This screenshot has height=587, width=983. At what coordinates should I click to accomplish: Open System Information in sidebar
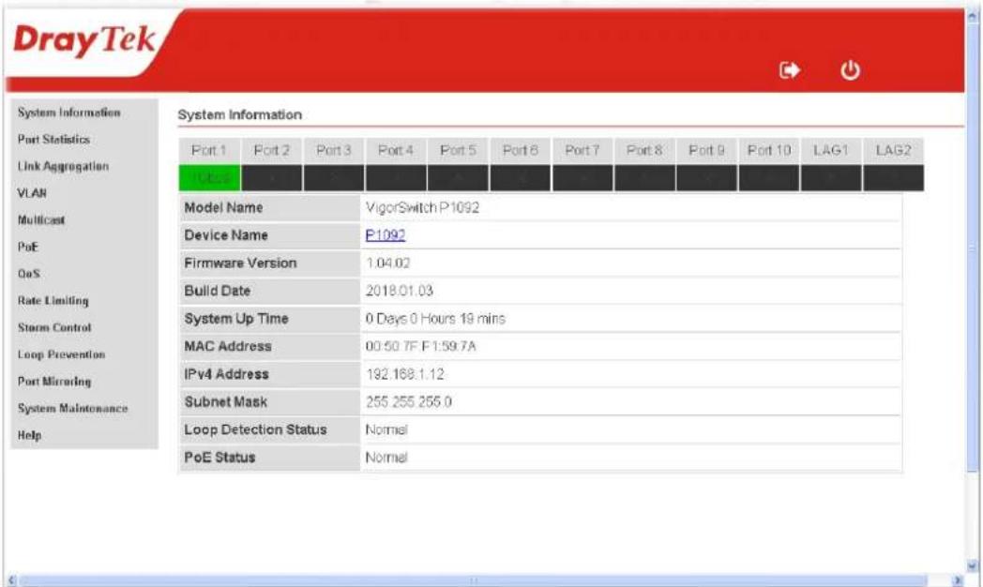click(x=69, y=113)
